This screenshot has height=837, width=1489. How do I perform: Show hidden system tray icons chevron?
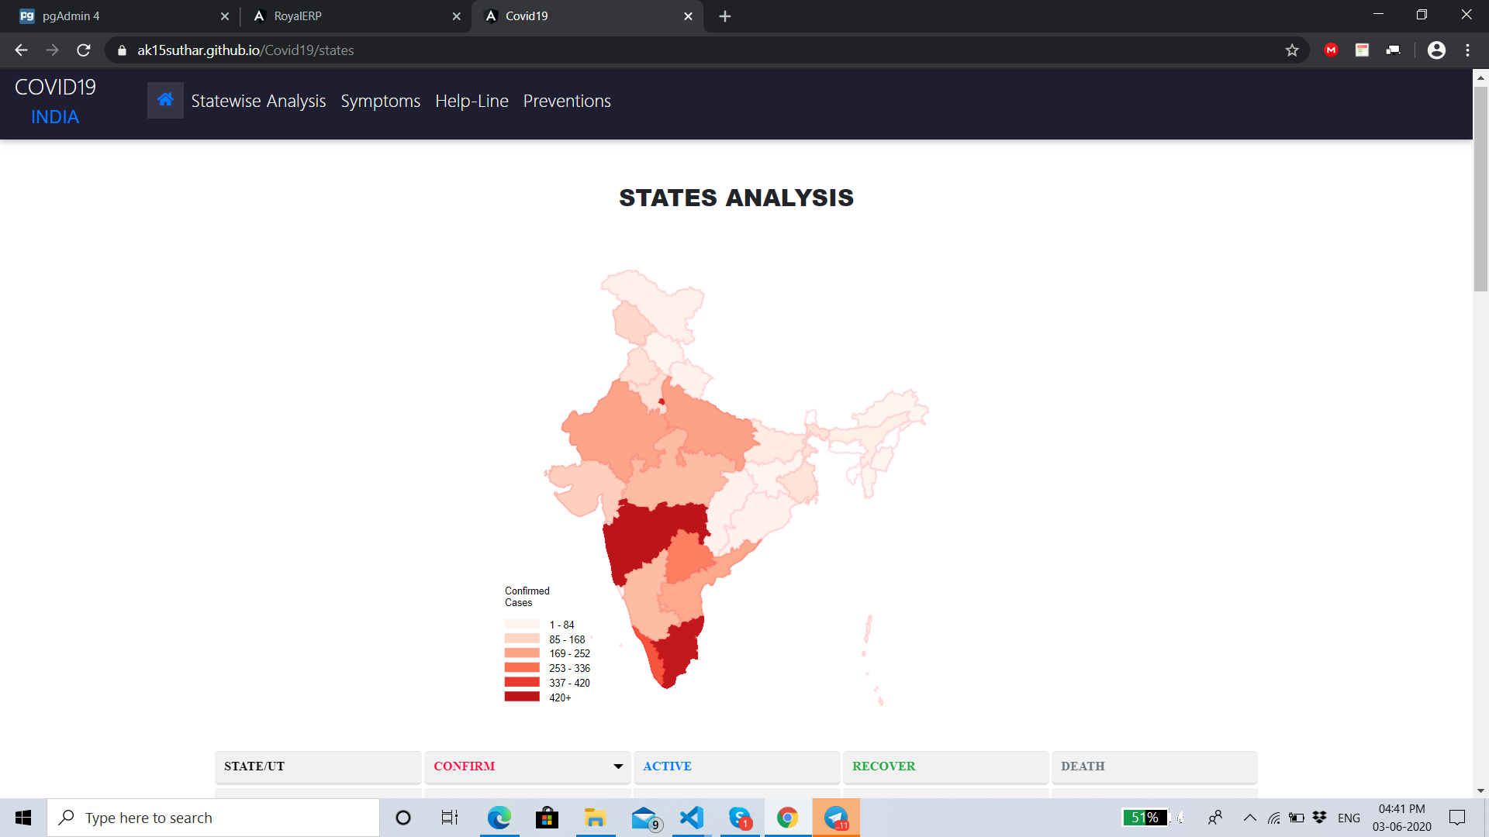pyautogui.click(x=1249, y=818)
